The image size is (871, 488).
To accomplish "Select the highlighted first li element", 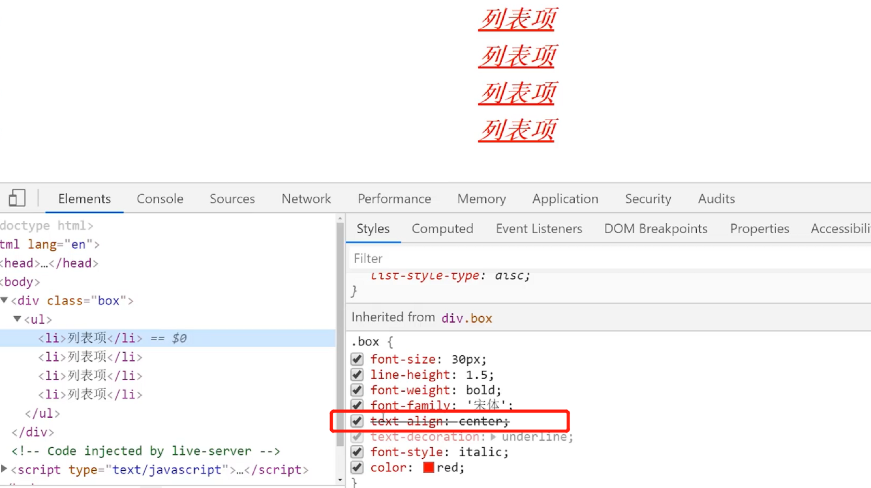I will (x=168, y=338).
